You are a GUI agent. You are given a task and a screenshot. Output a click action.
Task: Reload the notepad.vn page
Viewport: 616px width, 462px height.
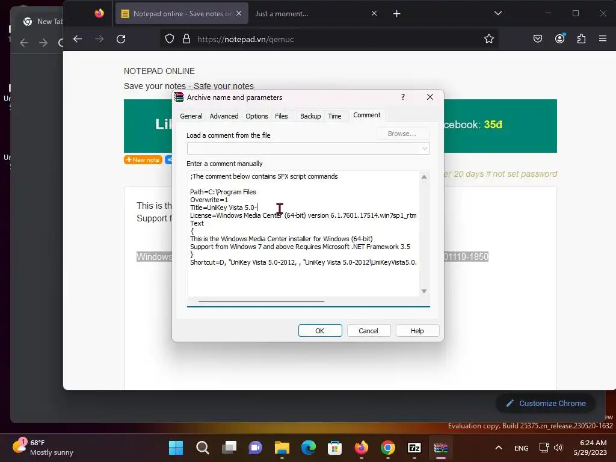[x=121, y=39]
